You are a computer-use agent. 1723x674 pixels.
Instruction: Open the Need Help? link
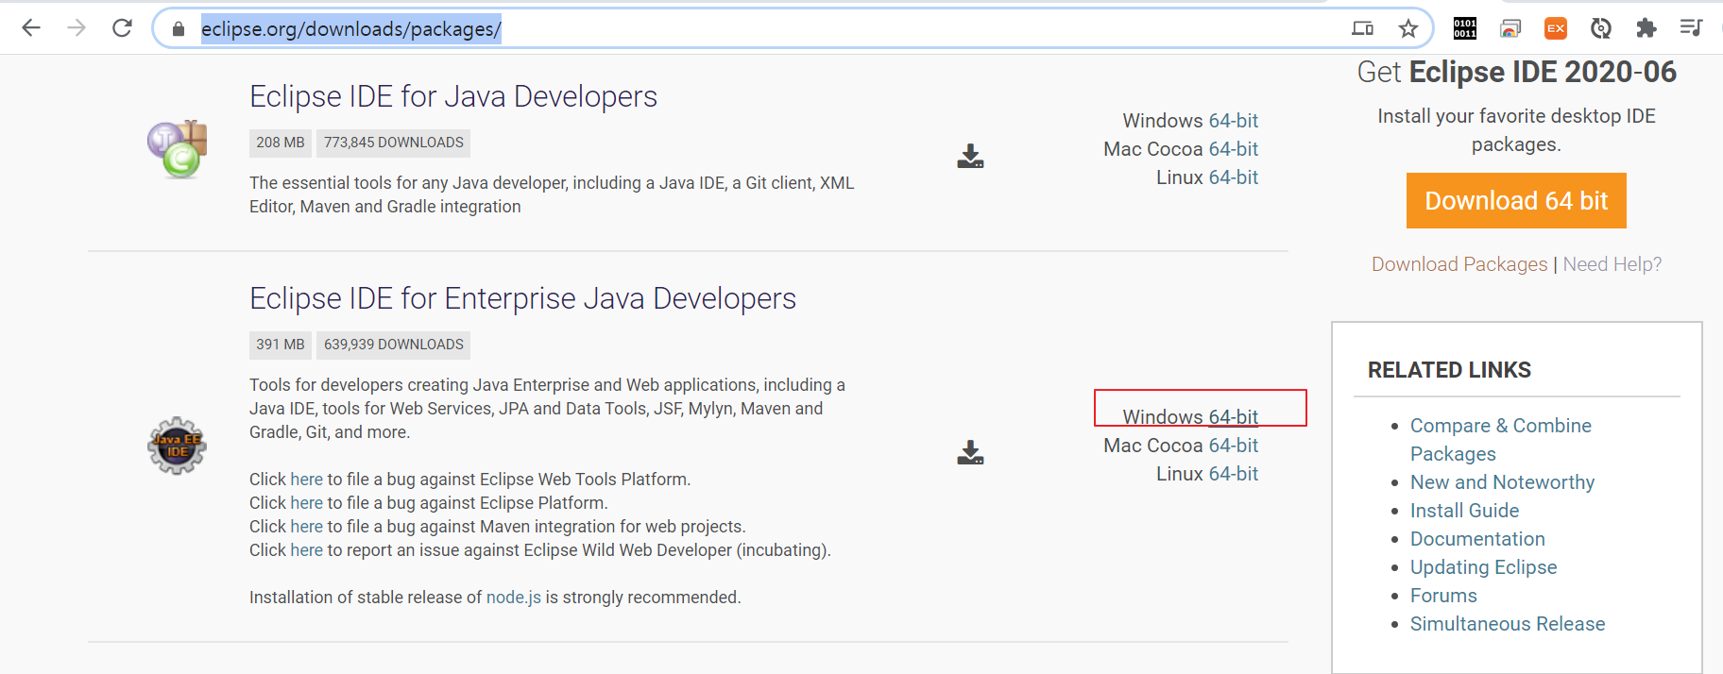(1612, 264)
